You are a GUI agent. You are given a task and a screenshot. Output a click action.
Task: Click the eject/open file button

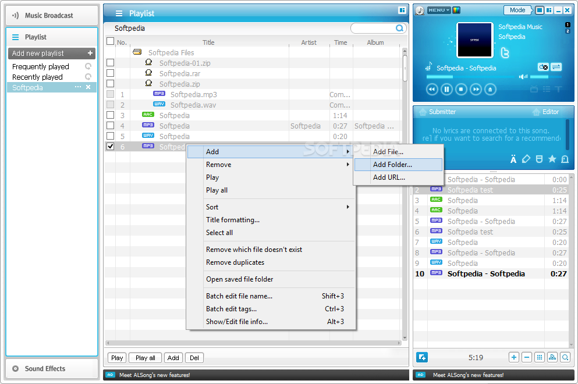pyautogui.click(x=490, y=89)
